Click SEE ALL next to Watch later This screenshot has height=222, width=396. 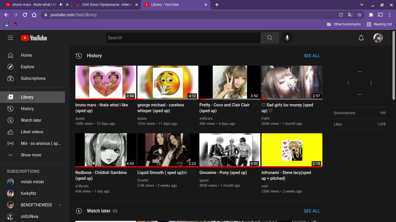coord(312,211)
